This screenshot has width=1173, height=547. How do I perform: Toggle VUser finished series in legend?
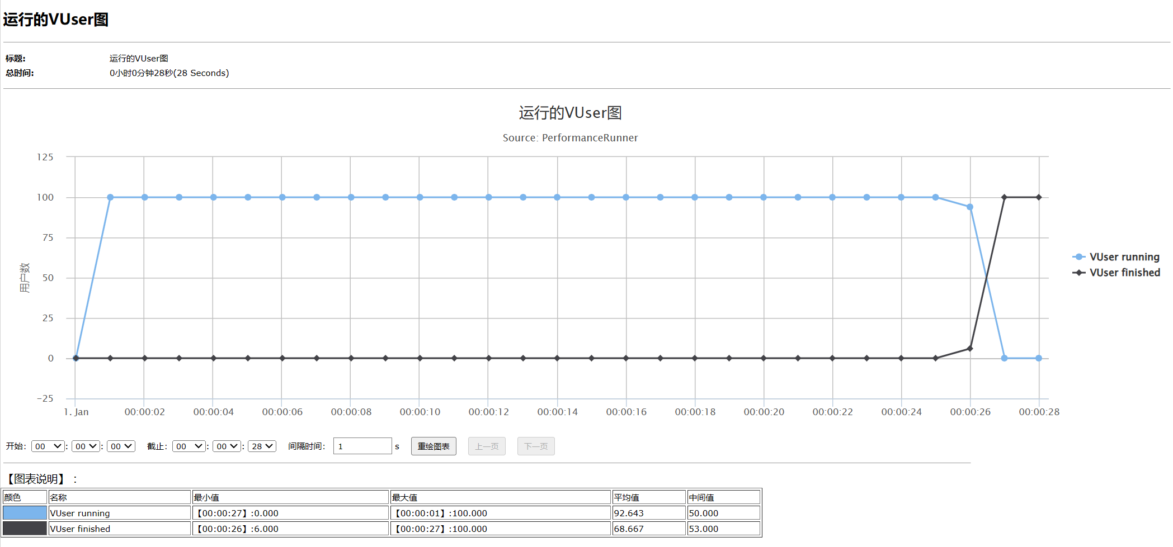pos(1116,273)
